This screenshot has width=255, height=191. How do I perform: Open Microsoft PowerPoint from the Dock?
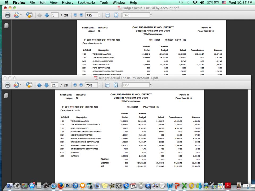click(177, 185)
